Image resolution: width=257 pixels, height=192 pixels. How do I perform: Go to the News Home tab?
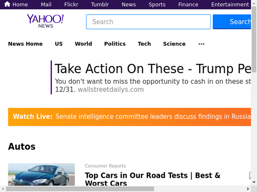[x=25, y=44]
